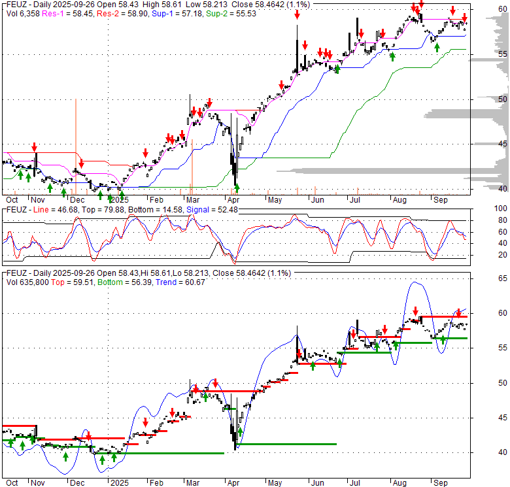510x487 pixels.
Task: Click the 65 price axis value
Action: (x=503, y=278)
